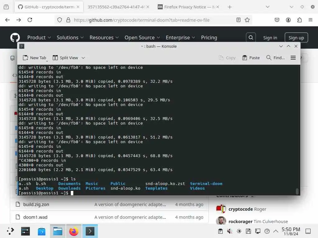The width and height of the screenshot is (318, 238).
Task: Close the GitHub cryptocode tab
Action: (78, 7)
